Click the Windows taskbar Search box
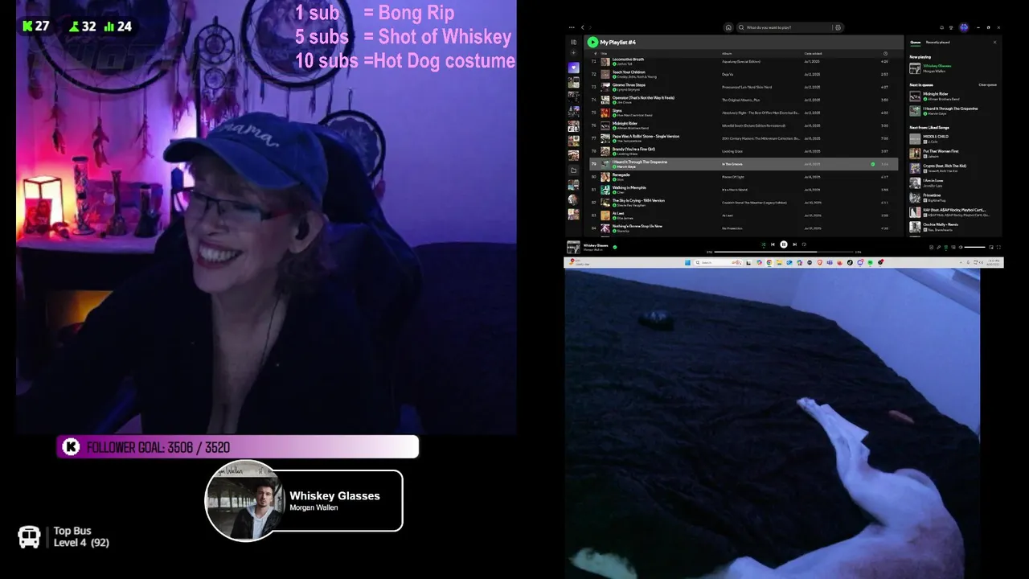 (718, 262)
